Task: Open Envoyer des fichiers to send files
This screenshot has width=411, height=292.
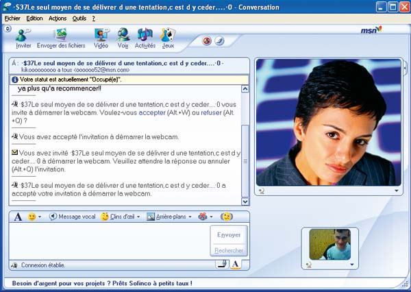Action: click(60, 38)
